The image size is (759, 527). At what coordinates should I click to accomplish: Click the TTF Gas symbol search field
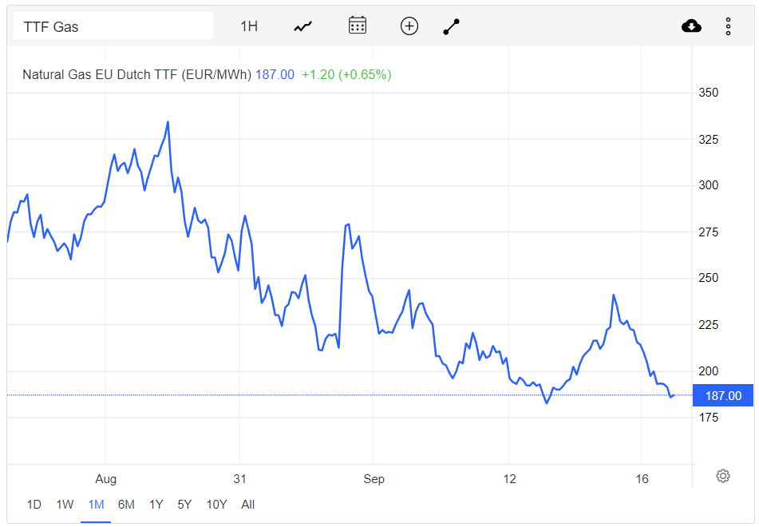(113, 26)
